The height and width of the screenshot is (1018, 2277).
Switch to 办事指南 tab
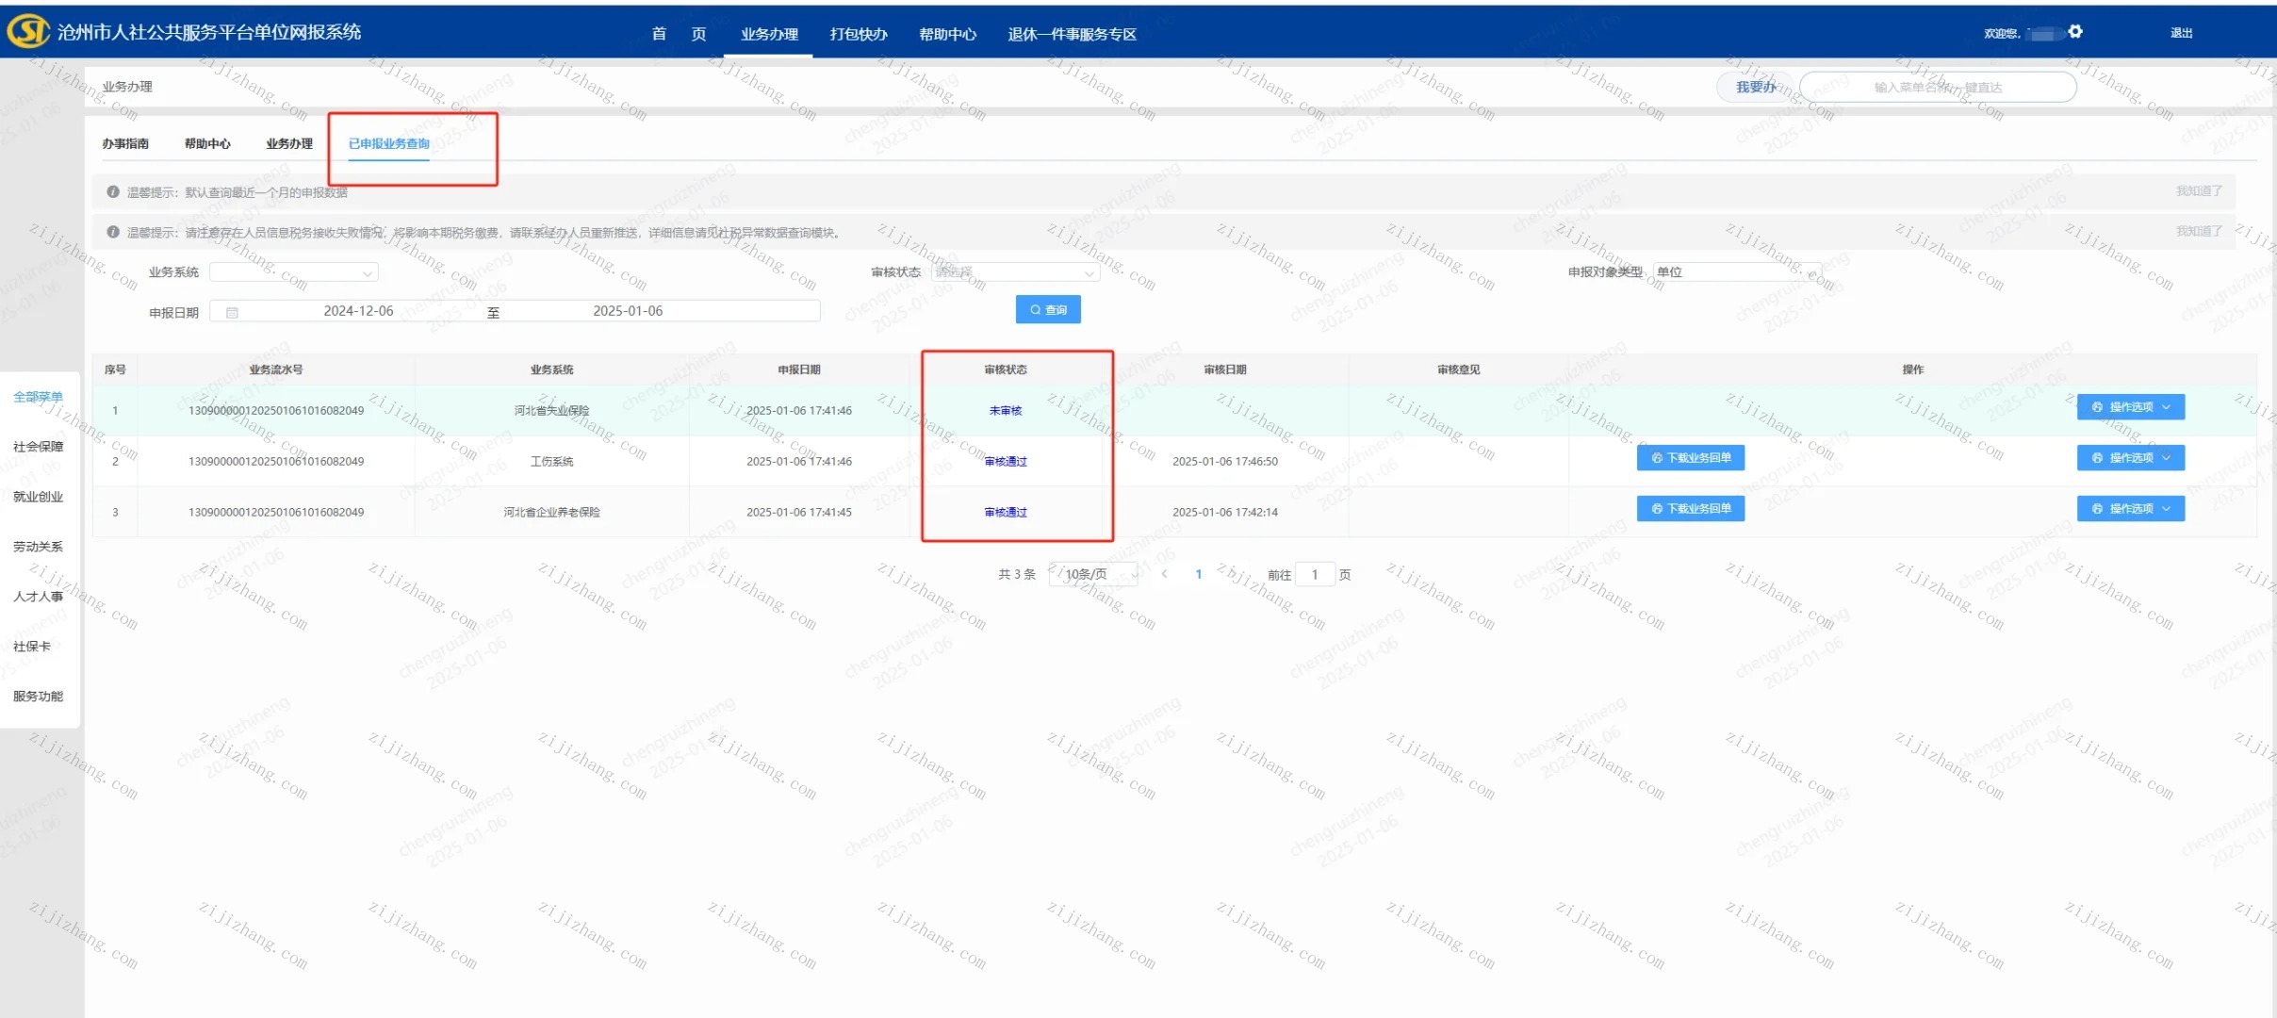(x=125, y=143)
